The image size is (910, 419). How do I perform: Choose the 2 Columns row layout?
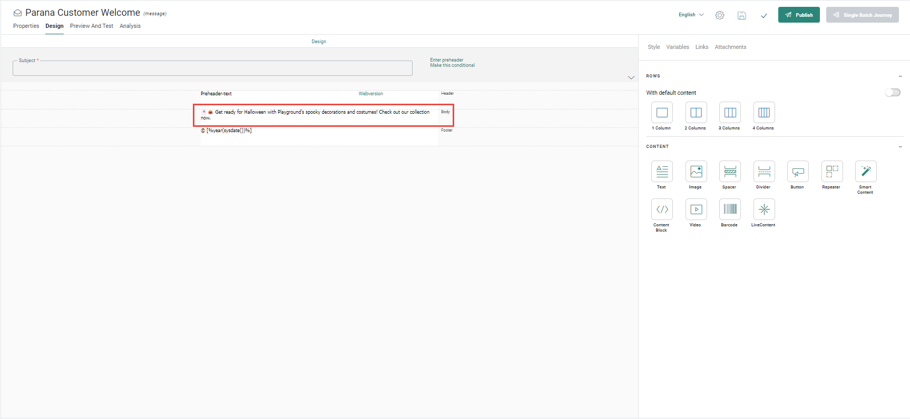[696, 113]
